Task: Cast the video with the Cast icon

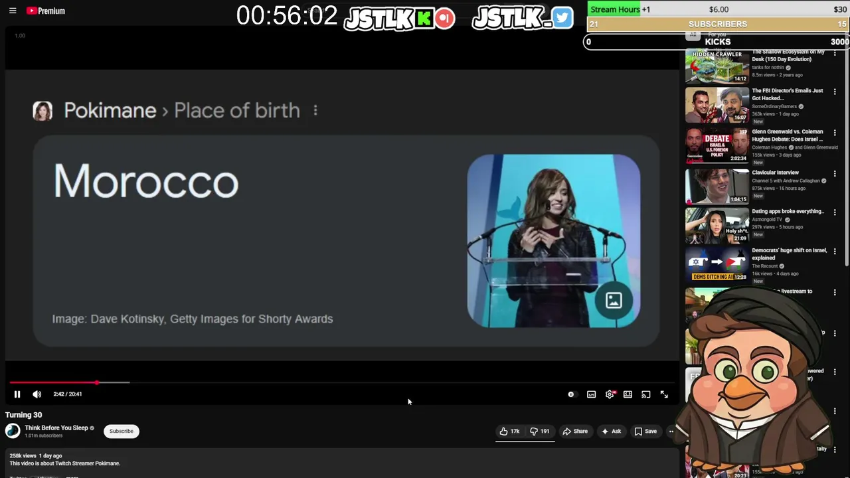Action: [x=645, y=394]
